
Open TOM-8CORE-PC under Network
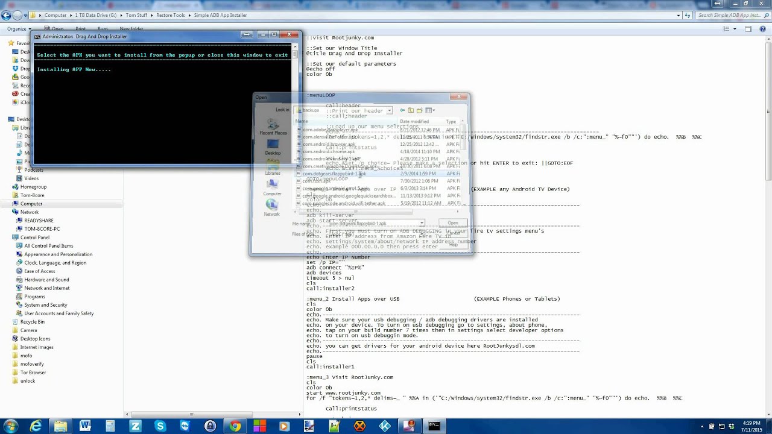[x=42, y=229]
